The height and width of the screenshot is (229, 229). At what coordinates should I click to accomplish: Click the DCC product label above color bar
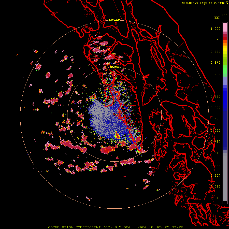pos(223,15)
